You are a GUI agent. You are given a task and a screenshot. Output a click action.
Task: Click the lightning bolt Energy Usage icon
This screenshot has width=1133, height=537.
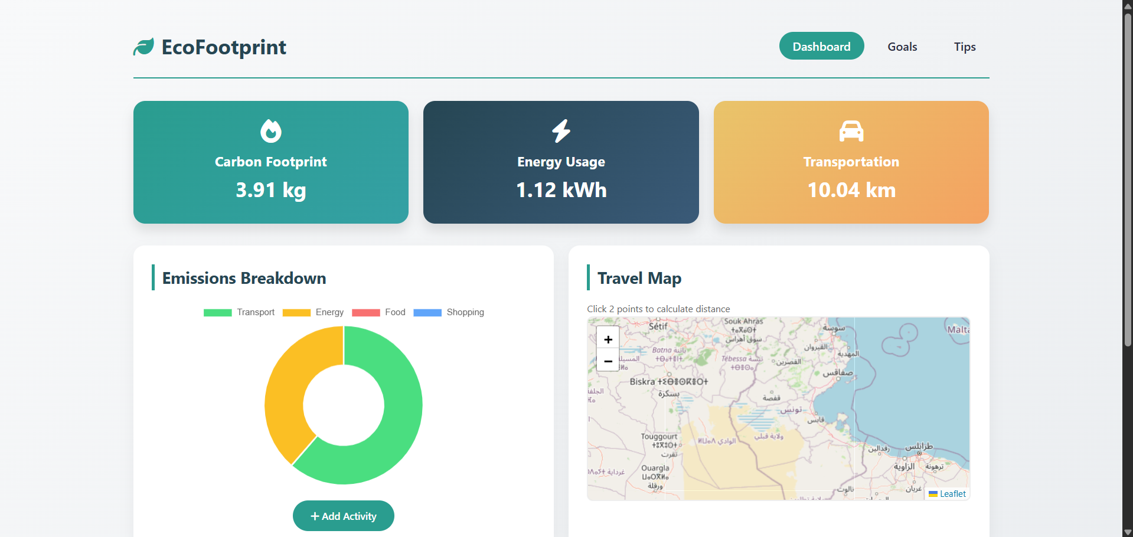coord(561,131)
